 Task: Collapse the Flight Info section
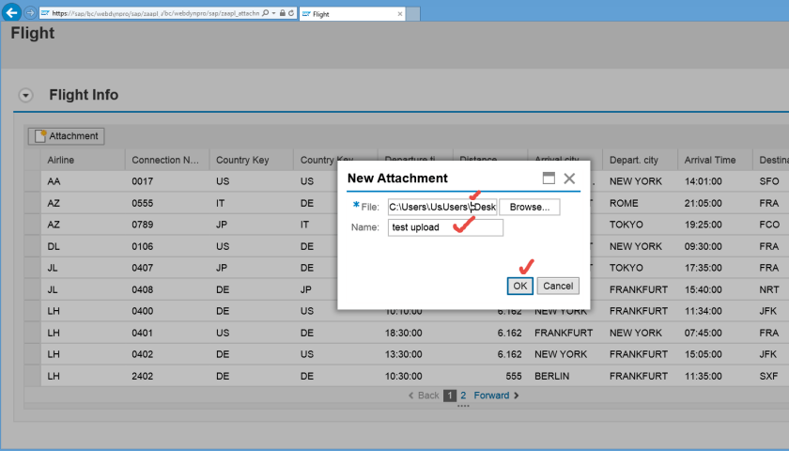[25, 95]
